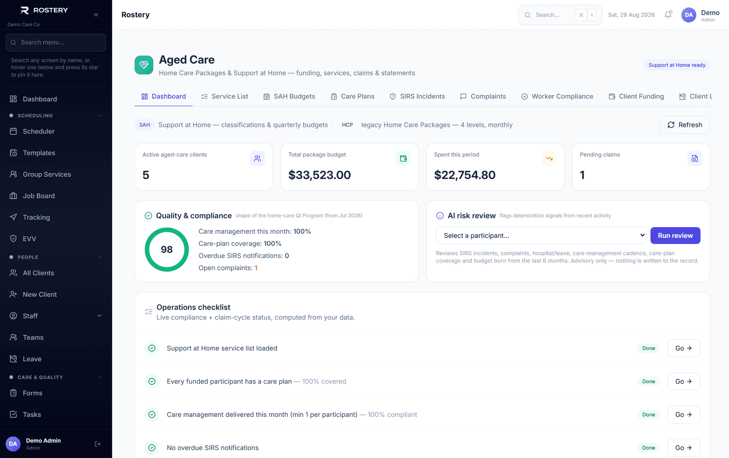This screenshot has height=458, width=729.
Task: Click Go for care plan coverage row
Action: coord(684,381)
